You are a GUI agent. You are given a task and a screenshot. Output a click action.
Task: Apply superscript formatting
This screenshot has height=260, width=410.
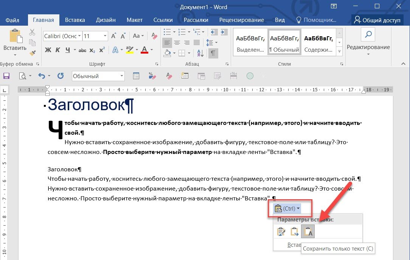click(102, 50)
